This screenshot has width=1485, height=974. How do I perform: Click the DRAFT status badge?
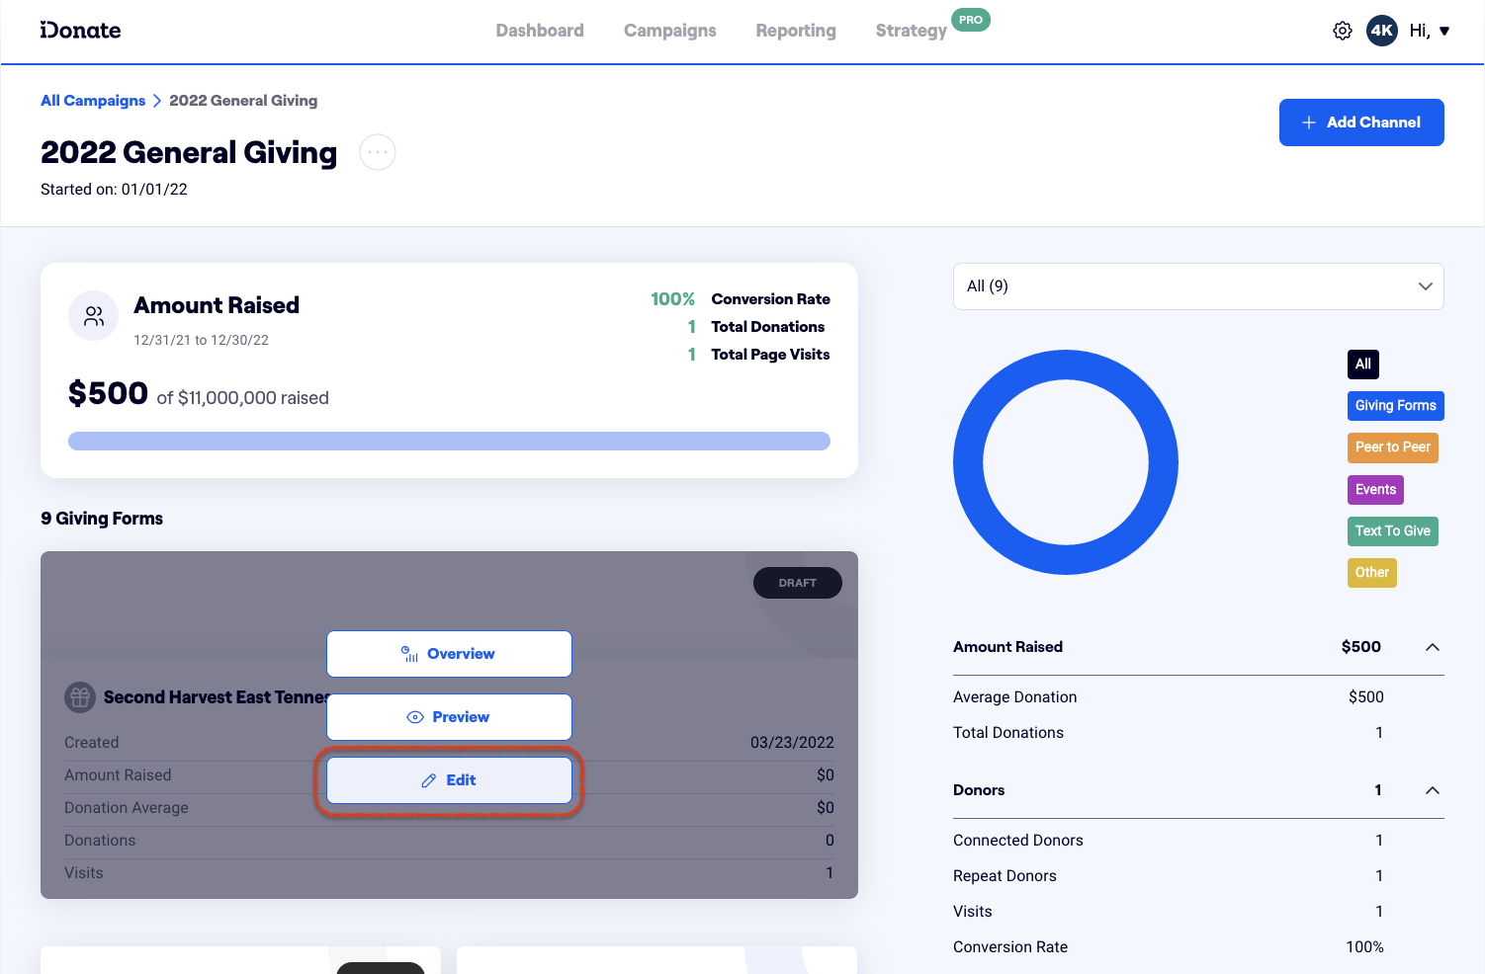coord(797,583)
